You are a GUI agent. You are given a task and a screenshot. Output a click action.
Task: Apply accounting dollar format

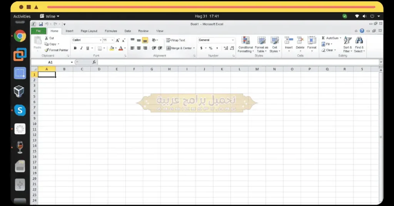click(x=201, y=48)
